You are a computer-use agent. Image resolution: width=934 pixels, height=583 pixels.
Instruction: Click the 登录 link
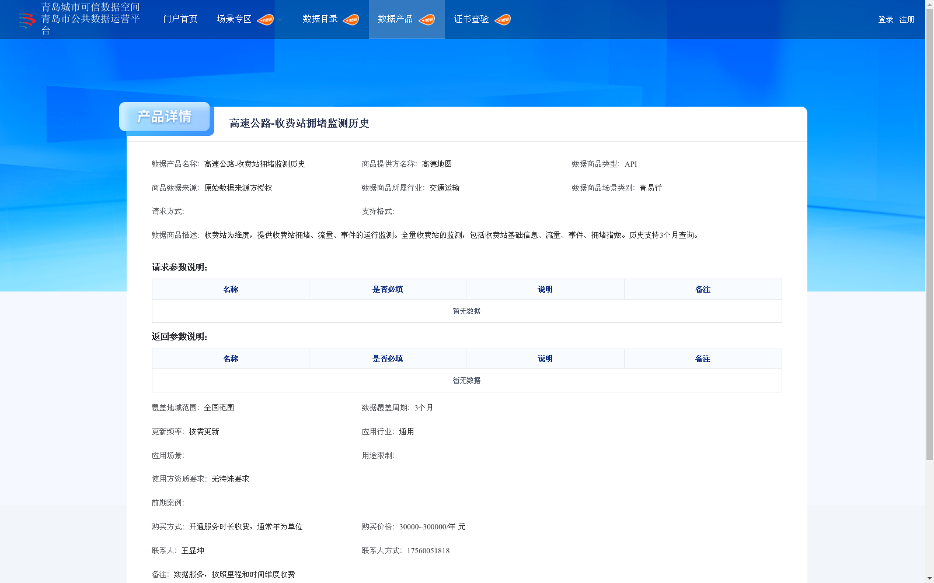[884, 19]
